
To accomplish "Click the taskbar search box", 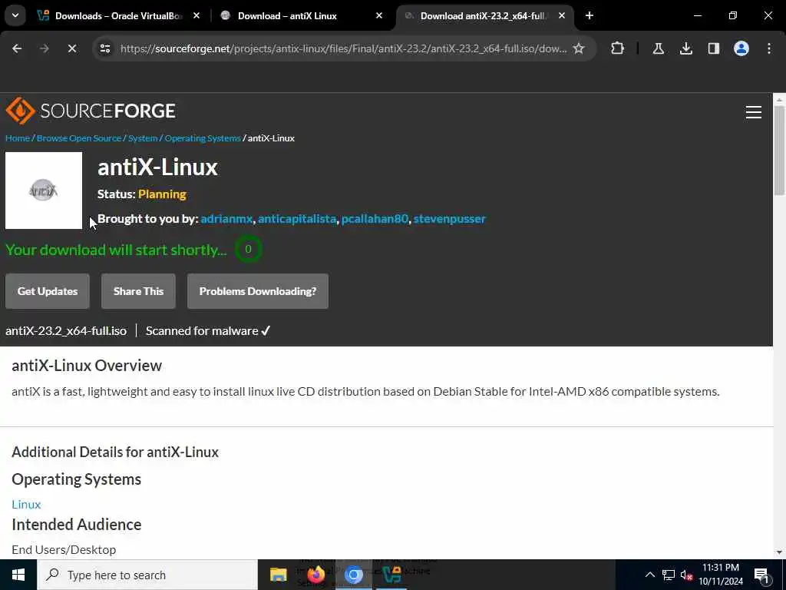I will click(147, 575).
